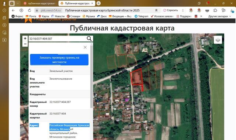Click the 'Публичная кадастровая карта' heading
This screenshot has width=236, height=140.
point(122,28)
